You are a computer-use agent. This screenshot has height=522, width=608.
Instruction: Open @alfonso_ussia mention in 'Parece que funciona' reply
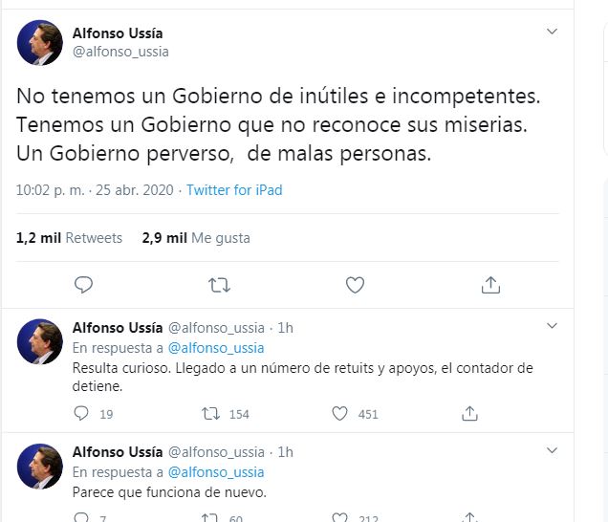click(216, 472)
